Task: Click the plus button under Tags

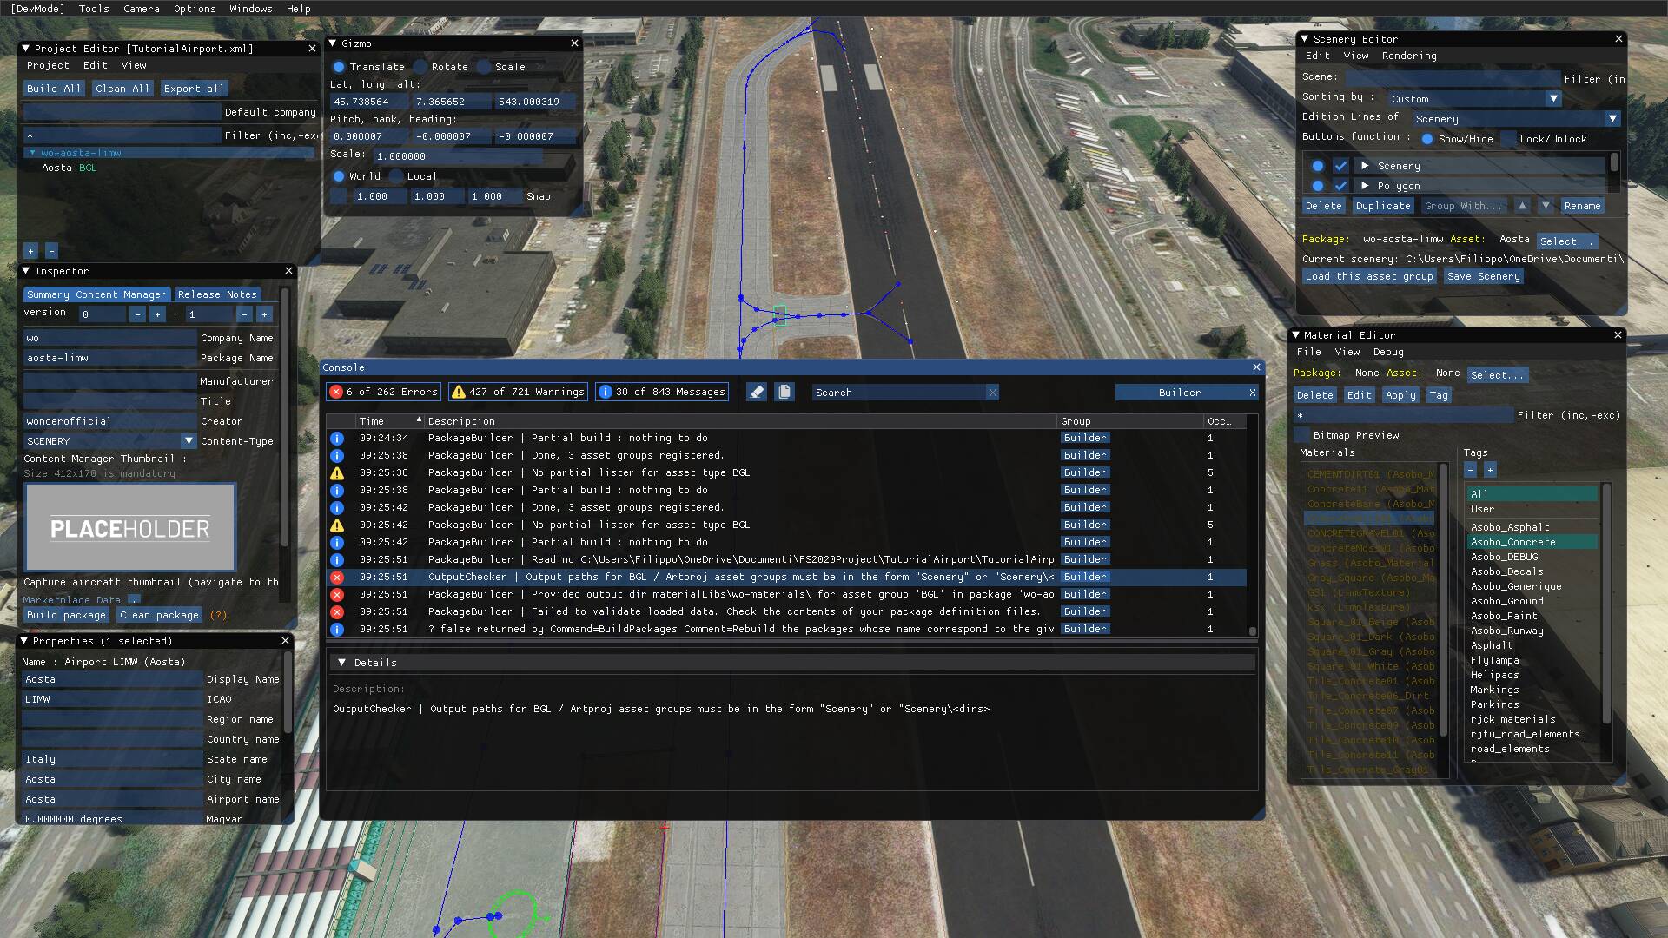Action: coord(1490,470)
